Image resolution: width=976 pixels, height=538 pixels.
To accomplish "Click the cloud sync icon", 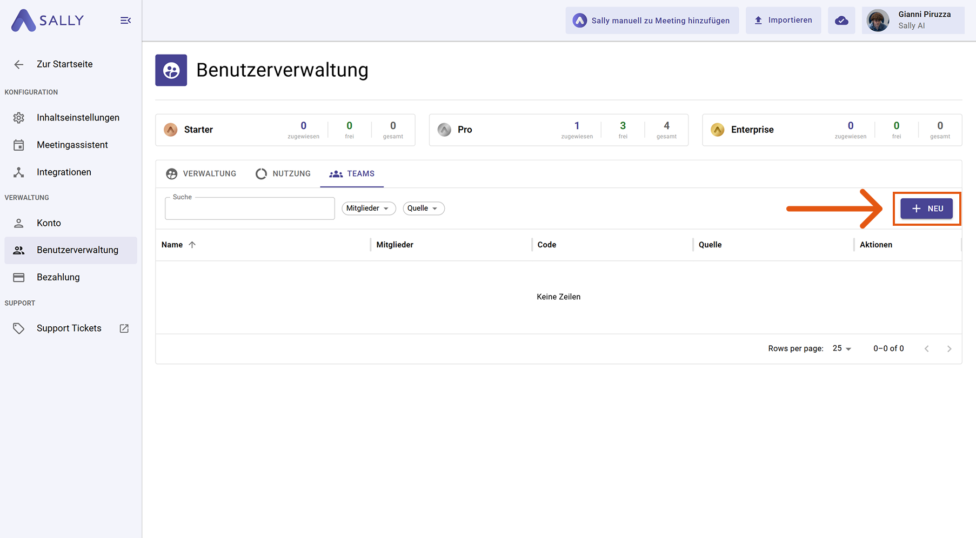I will (x=841, y=21).
